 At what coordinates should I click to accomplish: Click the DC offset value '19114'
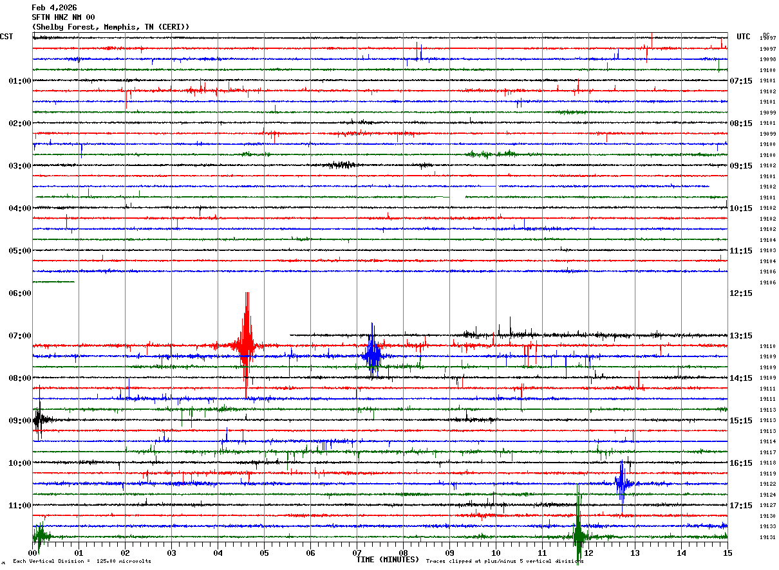767,441
